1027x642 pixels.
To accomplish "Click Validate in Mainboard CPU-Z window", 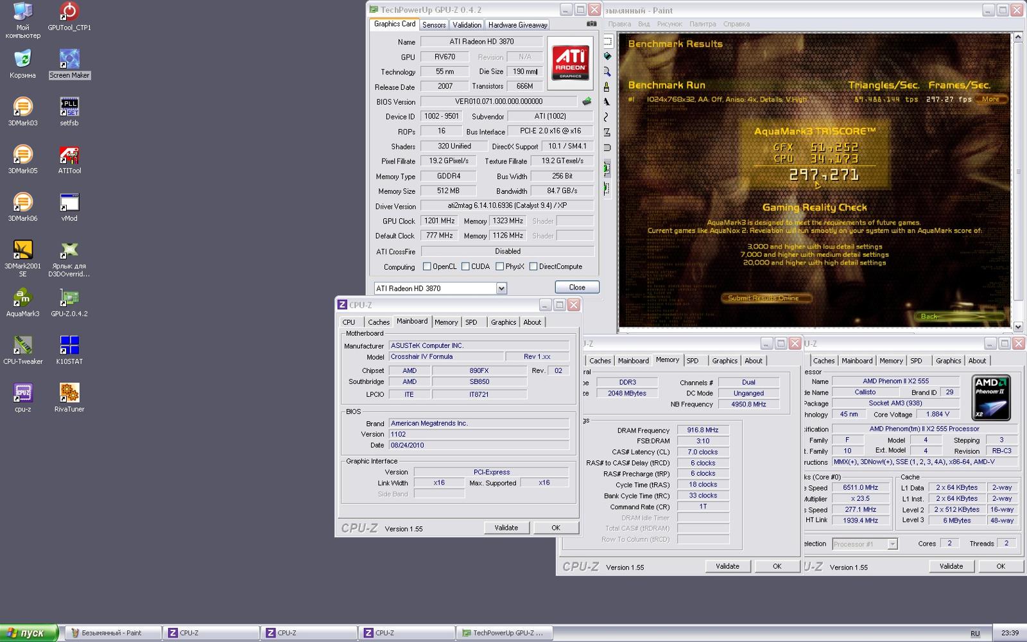I will 506,528.
